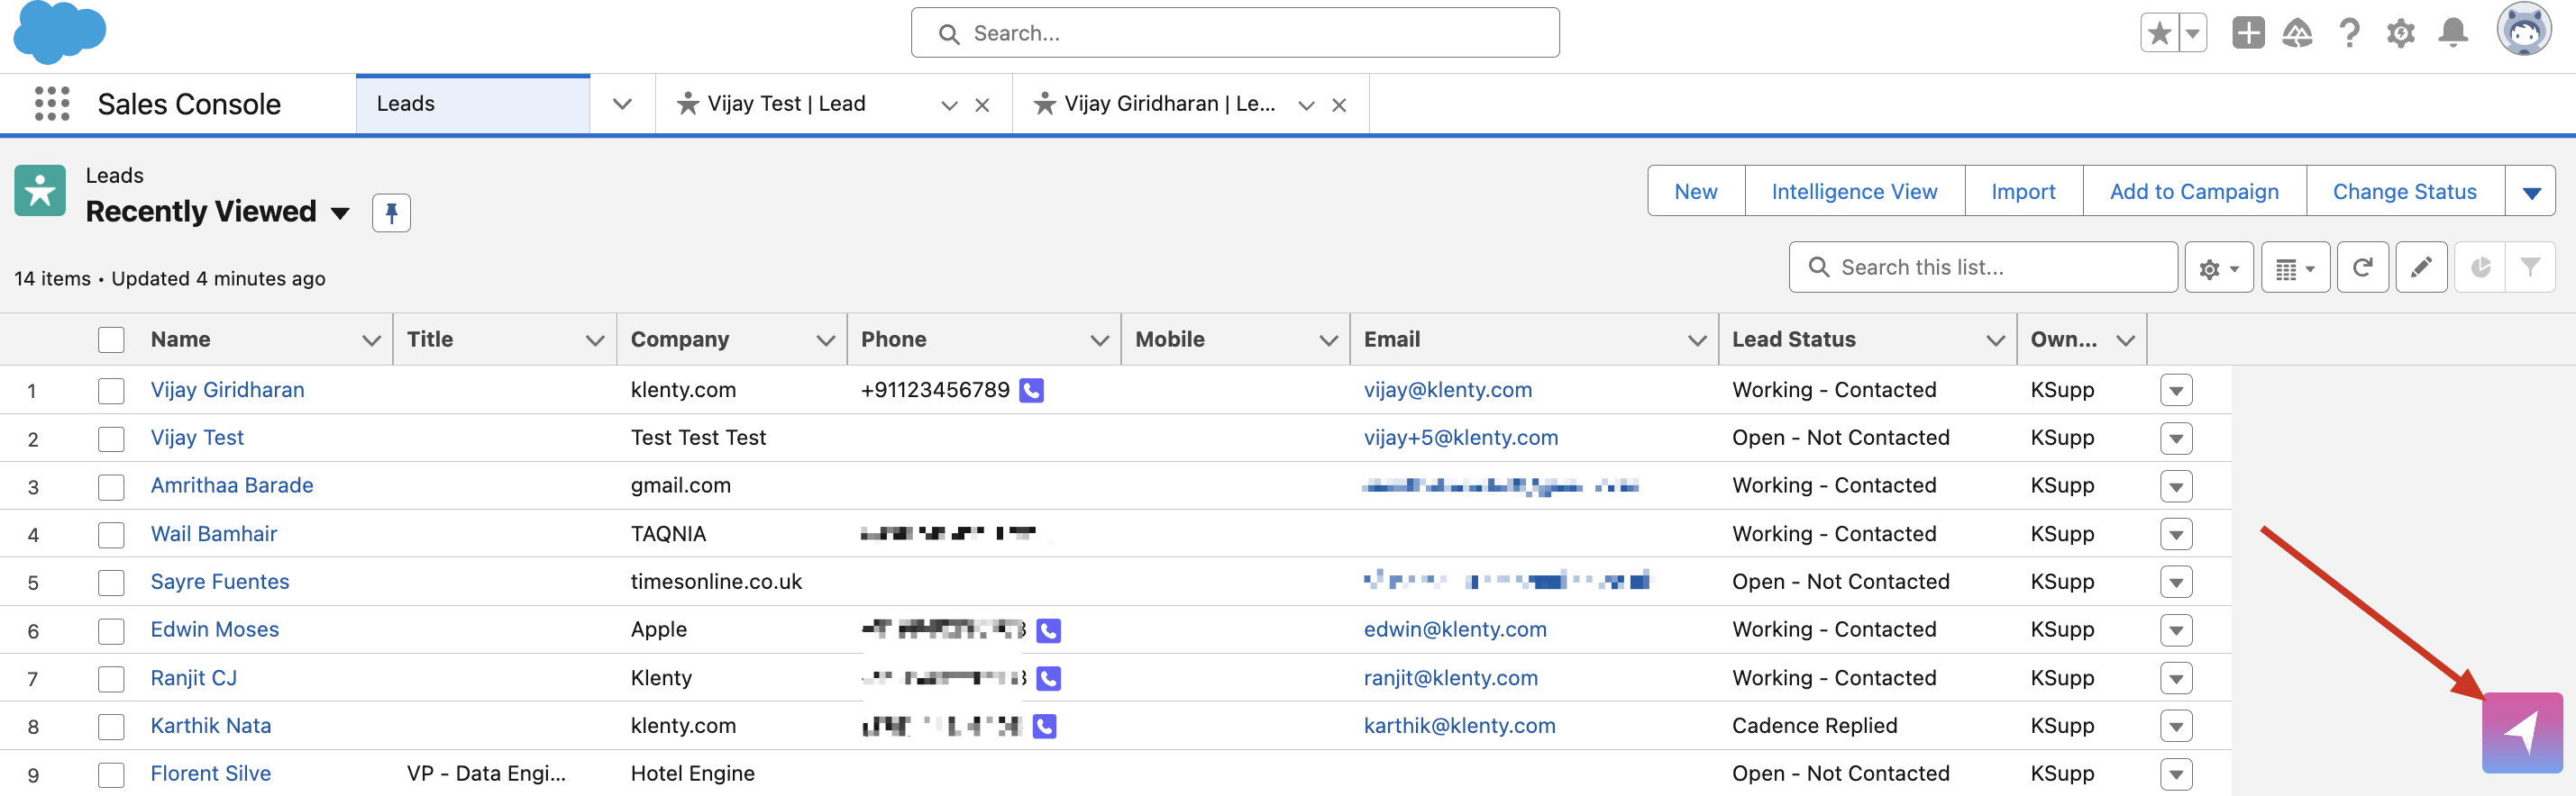Image resolution: width=2576 pixels, height=796 pixels.
Task: Show more list actions dropdown next to Change Status
Action: 2530,191
